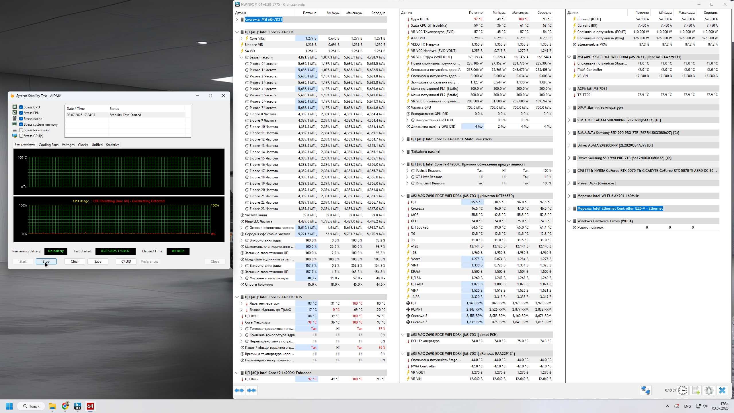Open HWiNFO sensor settings gear icon

709,390
